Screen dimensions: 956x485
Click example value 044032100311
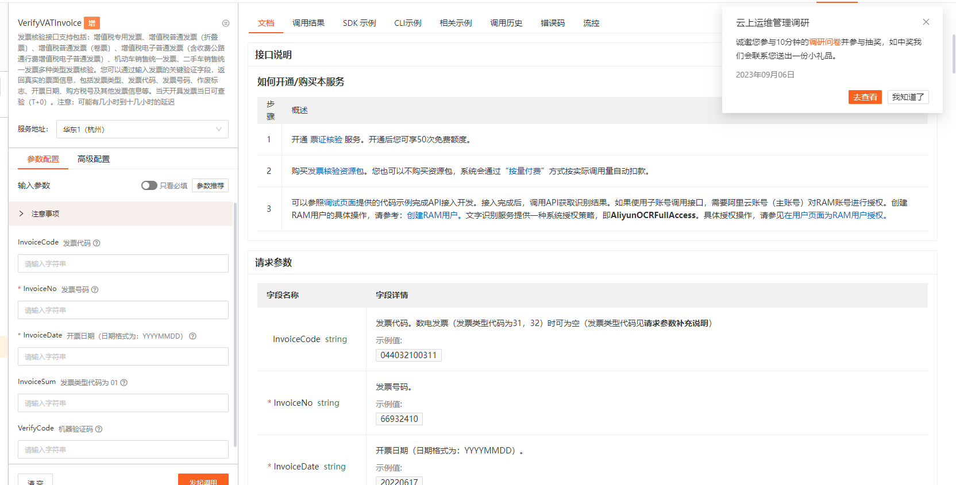pyautogui.click(x=408, y=355)
